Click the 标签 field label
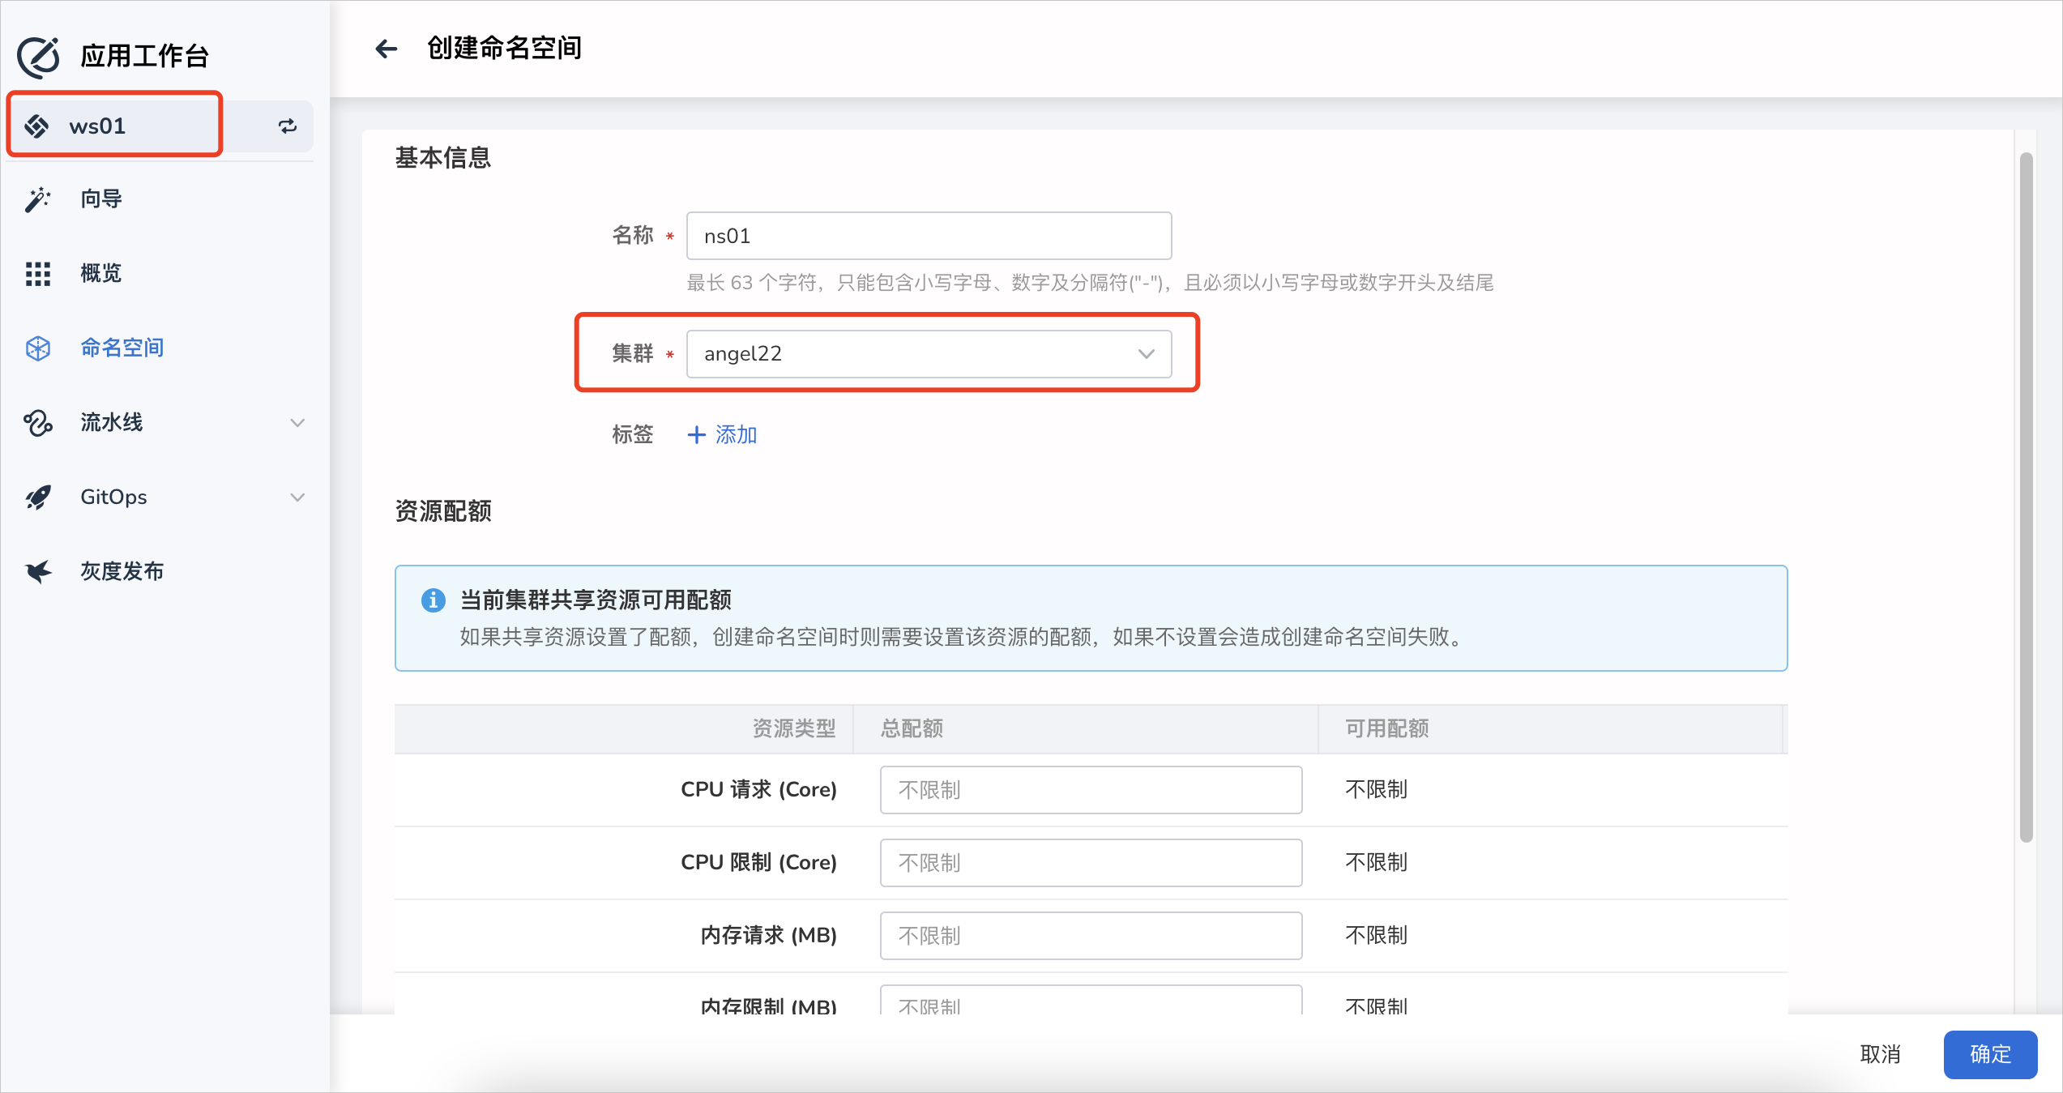2063x1093 pixels. pos(632,435)
